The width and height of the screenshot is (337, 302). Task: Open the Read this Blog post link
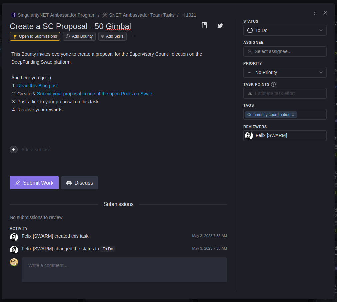click(38, 86)
